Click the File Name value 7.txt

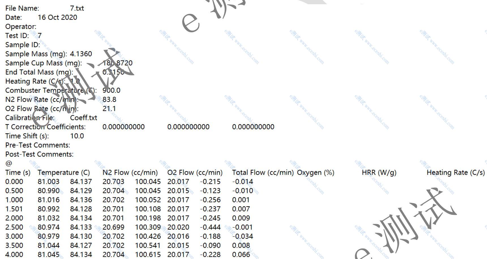pyautogui.click(x=77, y=8)
